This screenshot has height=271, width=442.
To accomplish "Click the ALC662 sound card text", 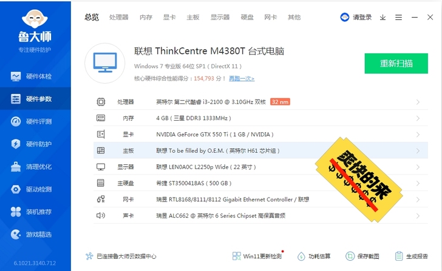I will pyautogui.click(x=221, y=216).
